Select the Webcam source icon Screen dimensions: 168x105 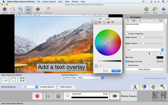click(x=5, y=10)
